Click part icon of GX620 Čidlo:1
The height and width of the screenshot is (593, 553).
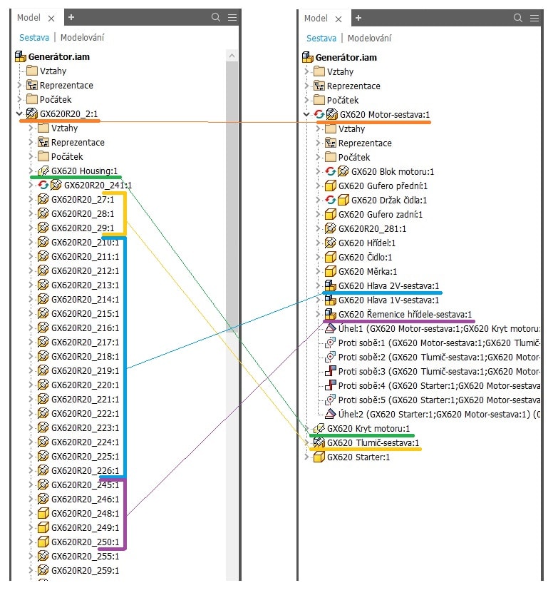331,257
